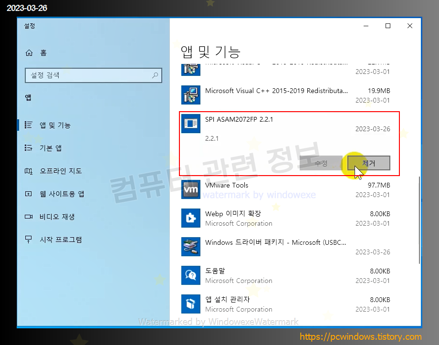Open 비디오 재생 settings page

click(x=57, y=217)
